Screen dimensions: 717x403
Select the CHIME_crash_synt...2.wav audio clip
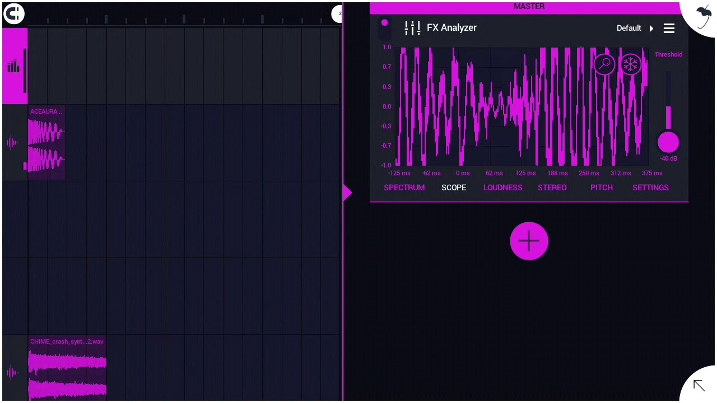coord(67,369)
